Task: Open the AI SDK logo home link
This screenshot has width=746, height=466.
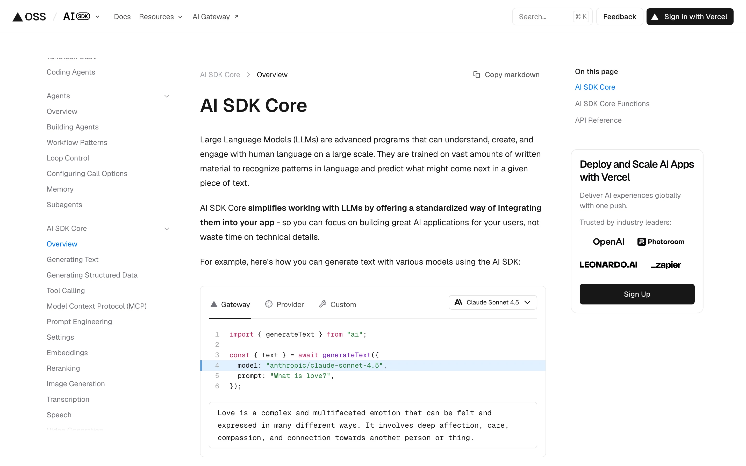Action: (76, 16)
